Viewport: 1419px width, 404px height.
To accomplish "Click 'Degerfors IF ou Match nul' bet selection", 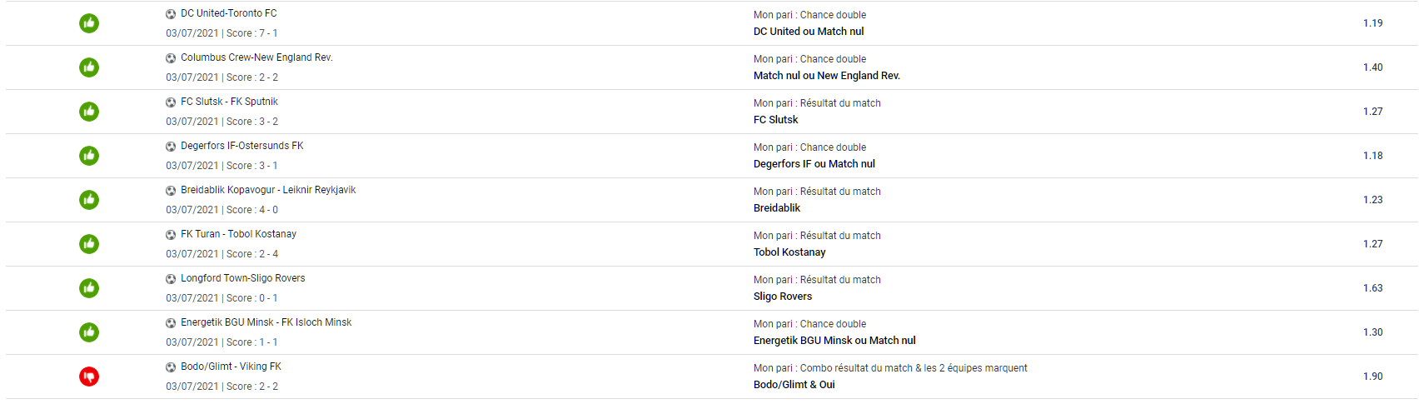I will point(814,164).
